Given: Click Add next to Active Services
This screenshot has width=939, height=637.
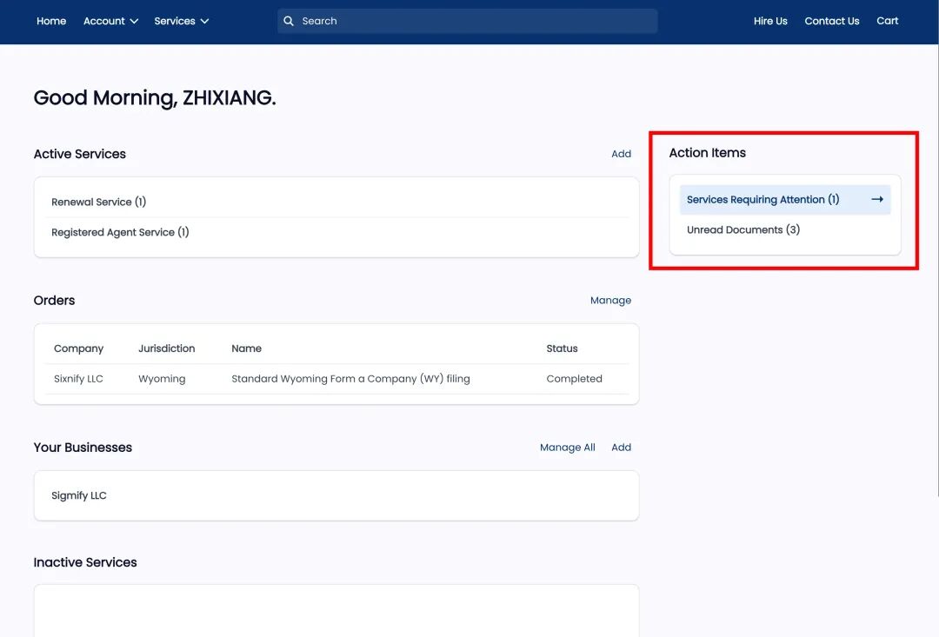Looking at the screenshot, I should pos(621,154).
